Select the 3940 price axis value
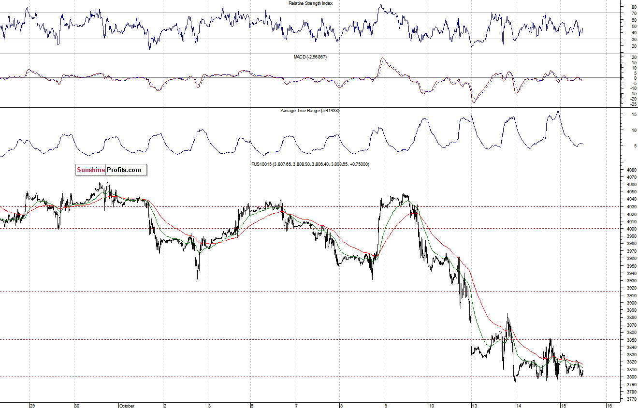Image resolution: width=638 pixels, height=408 pixels. tap(631, 274)
